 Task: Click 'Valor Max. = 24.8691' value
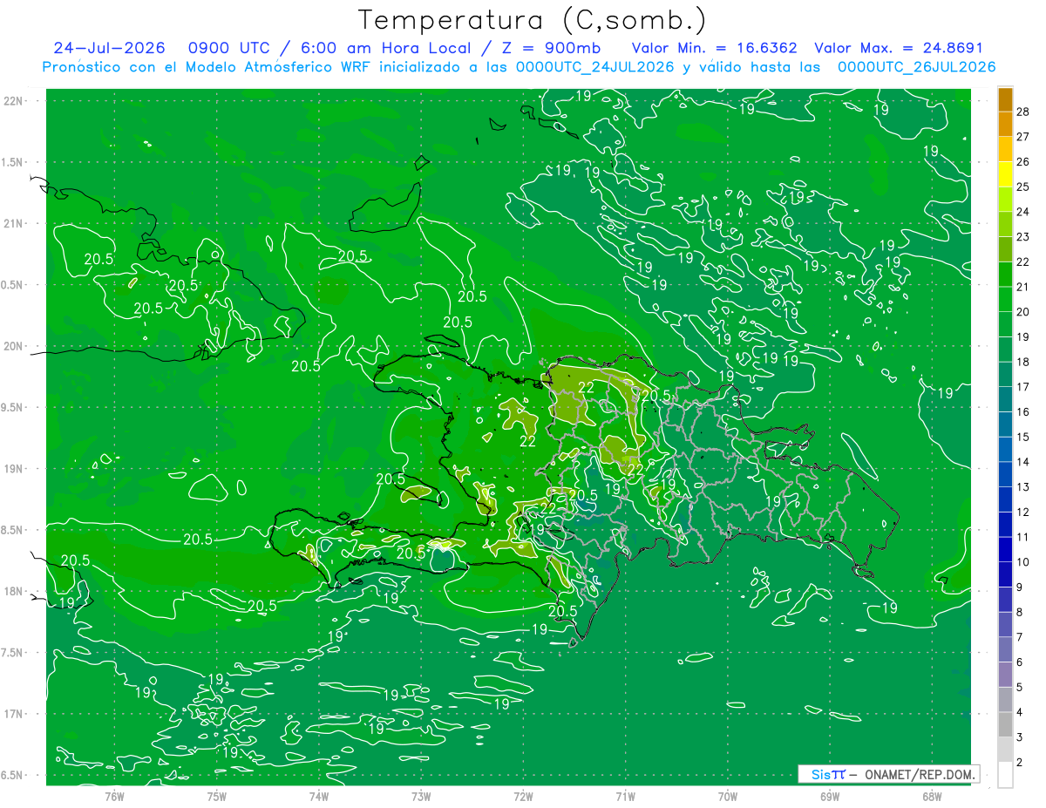(899, 48)
